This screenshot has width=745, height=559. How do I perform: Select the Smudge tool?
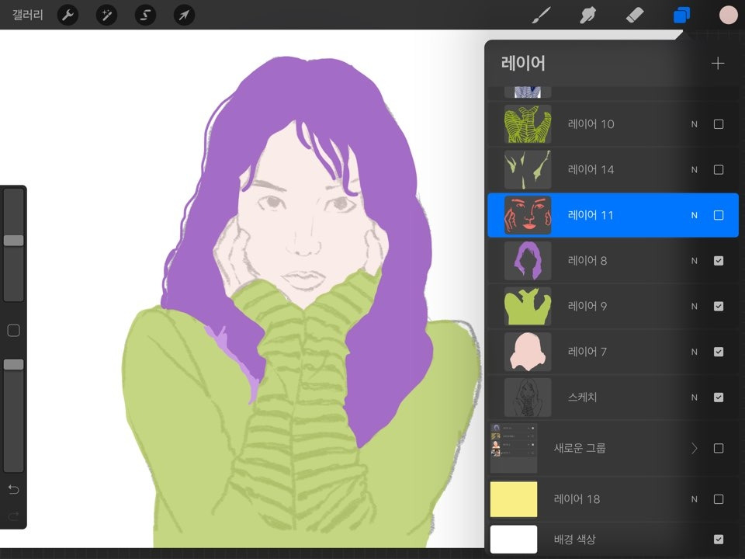point(587,14)
